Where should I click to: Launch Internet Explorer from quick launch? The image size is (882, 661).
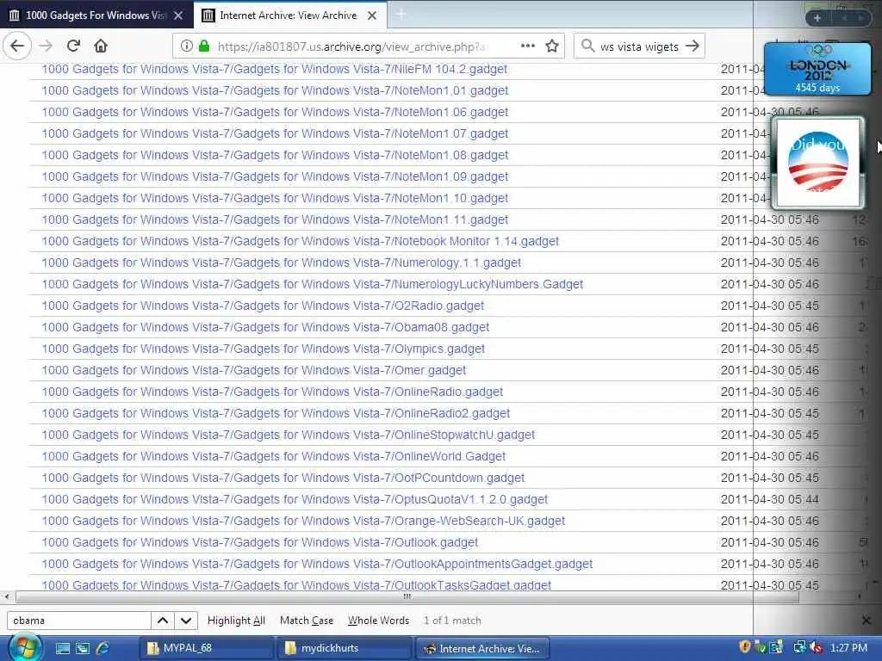coord(103,648)
